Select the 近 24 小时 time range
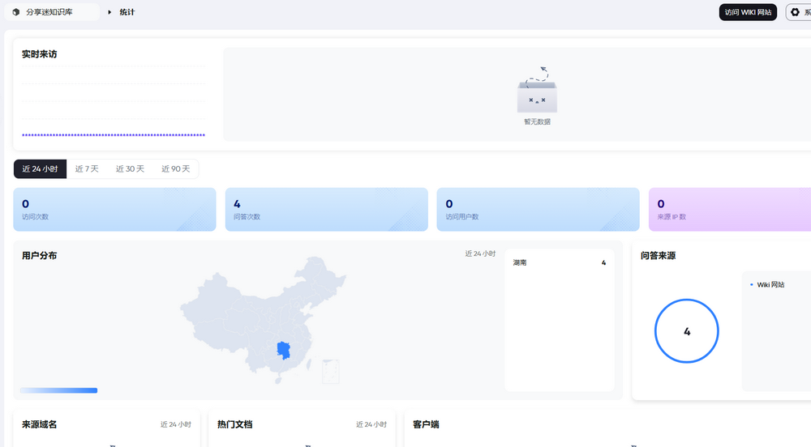Screen dimensions: 811x447 click(x=40, y=168)
